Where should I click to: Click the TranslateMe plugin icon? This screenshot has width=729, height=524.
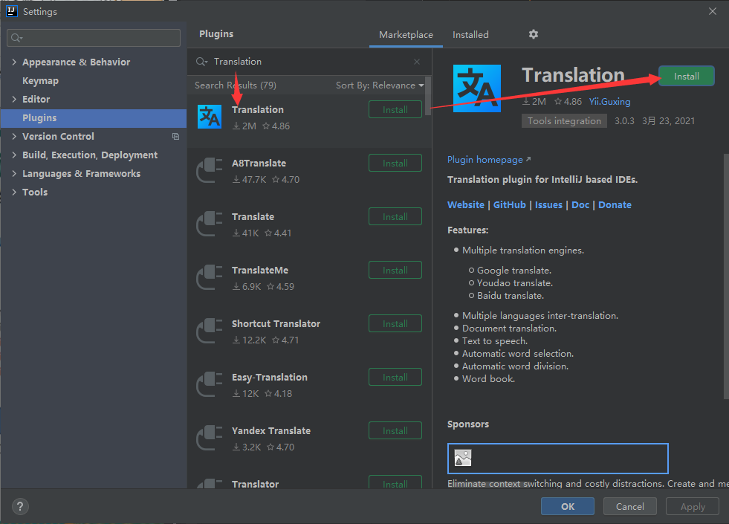click(210, 277)
